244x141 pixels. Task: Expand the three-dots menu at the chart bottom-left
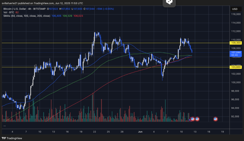[x=4, y=125]
